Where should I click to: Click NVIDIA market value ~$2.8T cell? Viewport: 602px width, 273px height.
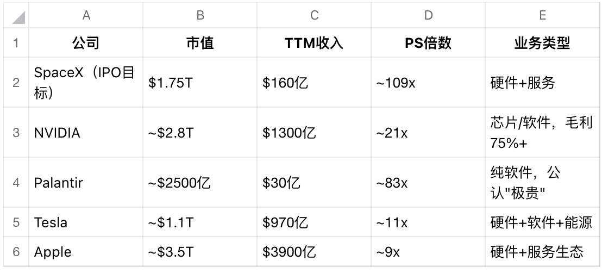(x=200, y=133)
